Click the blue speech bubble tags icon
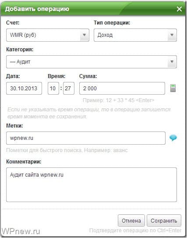Screen dimensions: 187x238 [x=173, y=138]
